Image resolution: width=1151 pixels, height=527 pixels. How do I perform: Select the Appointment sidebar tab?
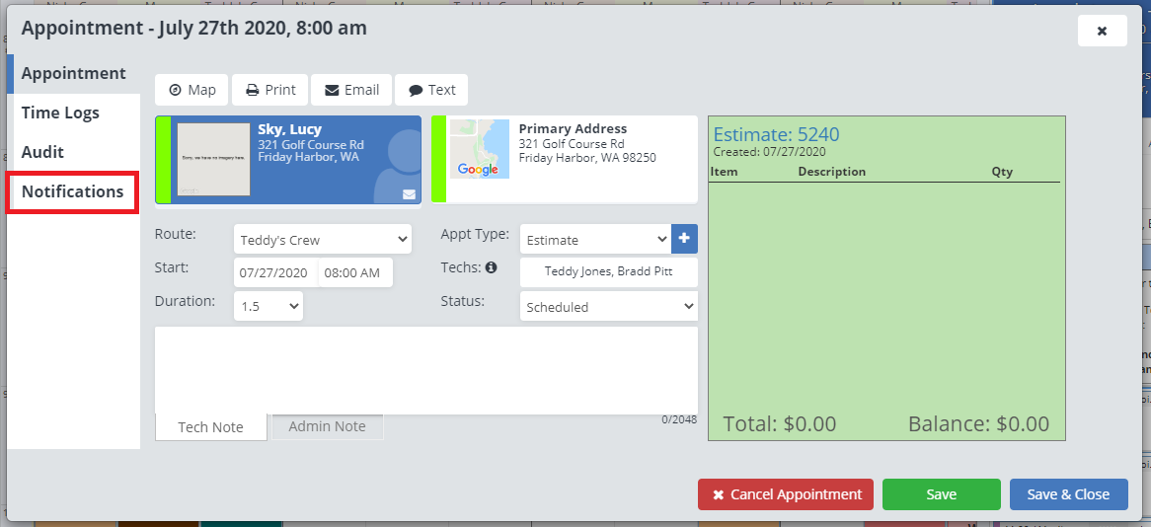(73, 73)
